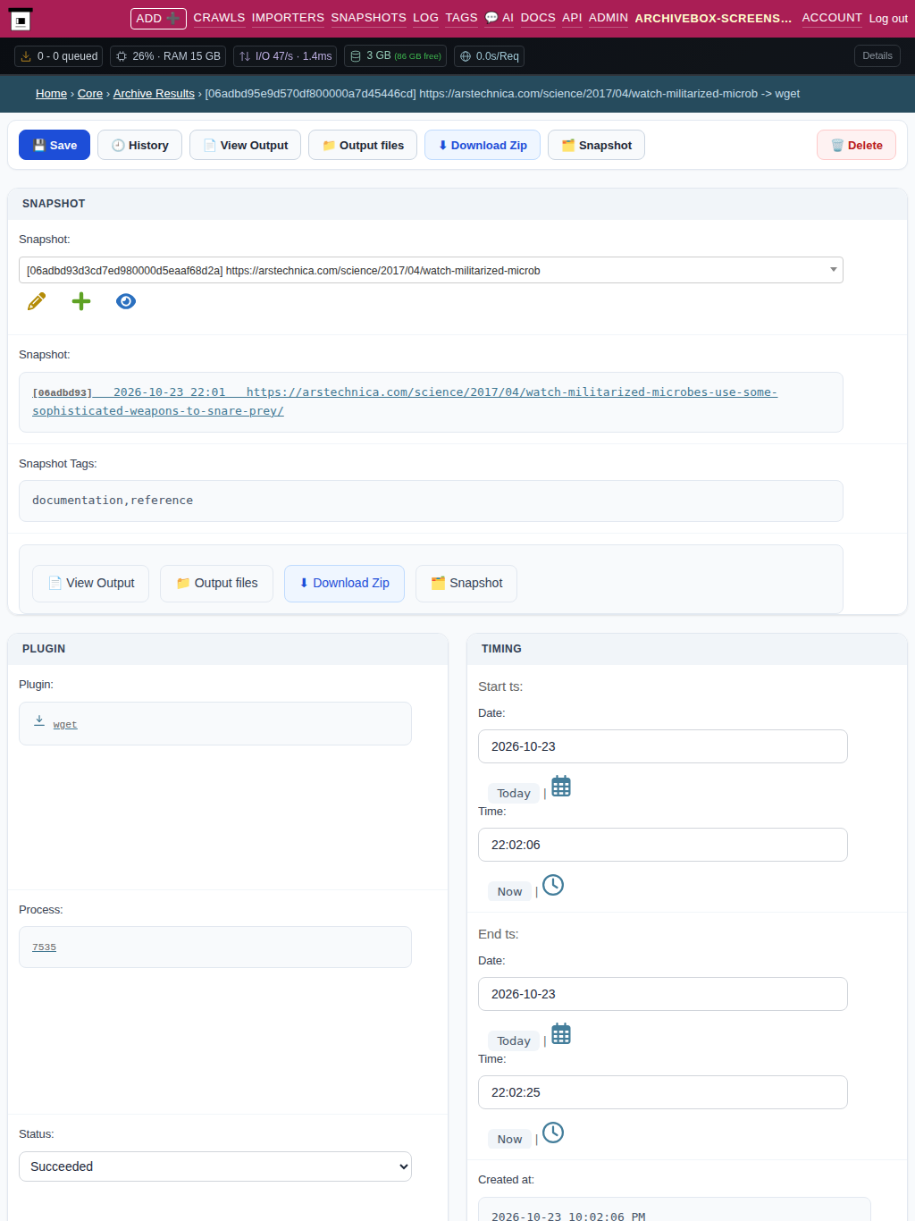The width and height of the screenshot is (915, 1221).
Task: Open the Status dropdown showing Succeeded
Action: click(x=215, y=1166)
